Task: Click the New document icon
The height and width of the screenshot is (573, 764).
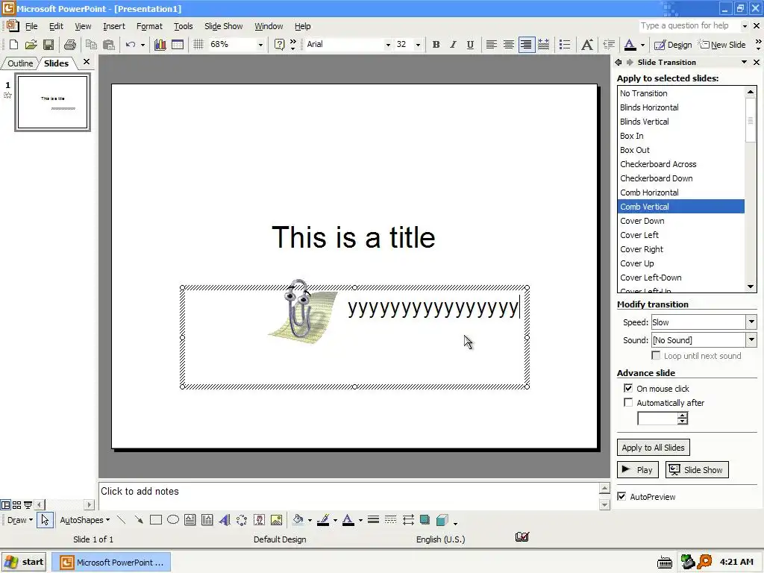Action: 13,44
